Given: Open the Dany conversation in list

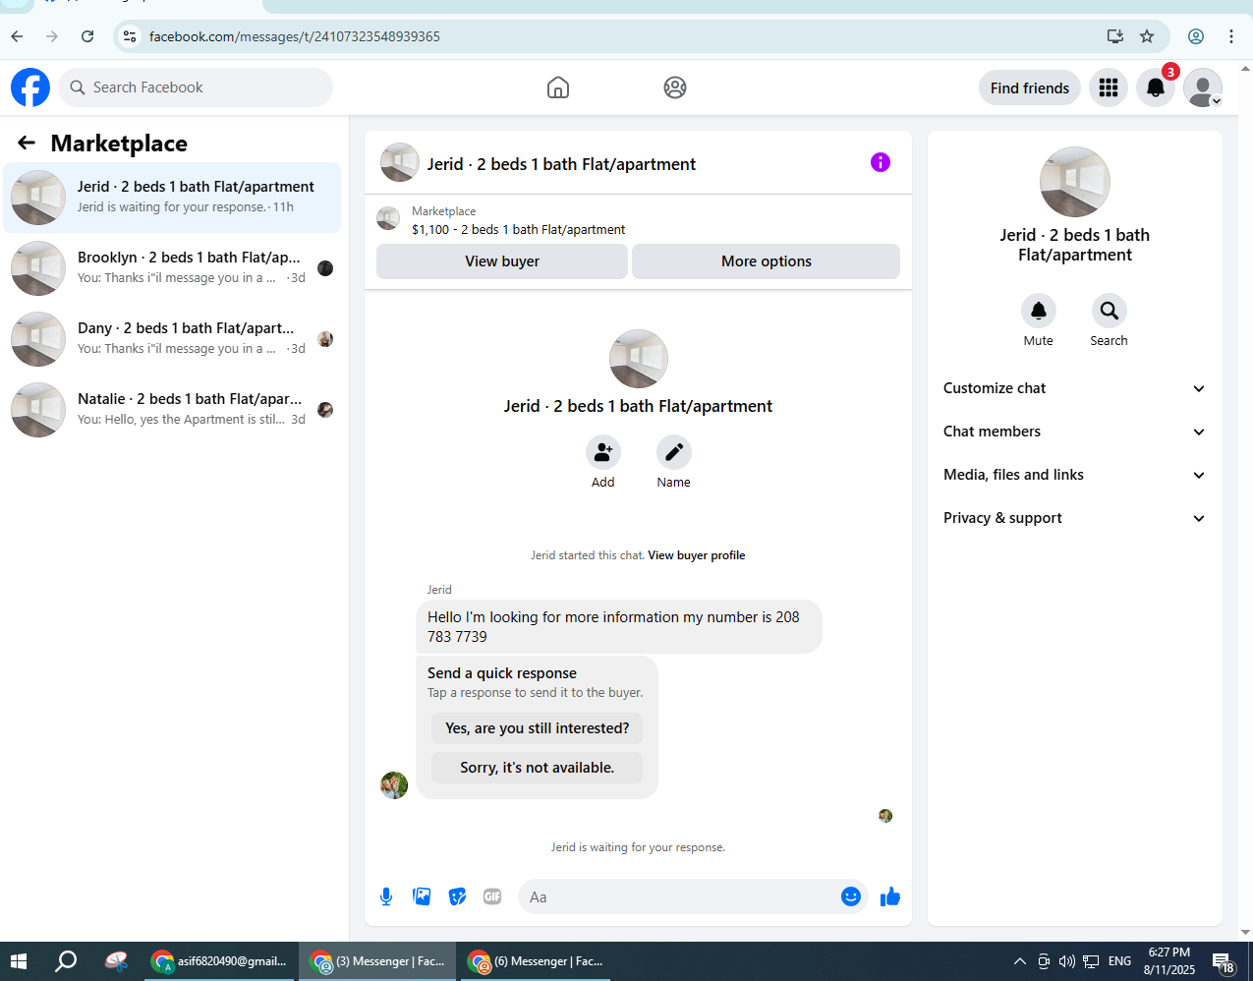Looking at the screenshot, I should pos(172,339).
